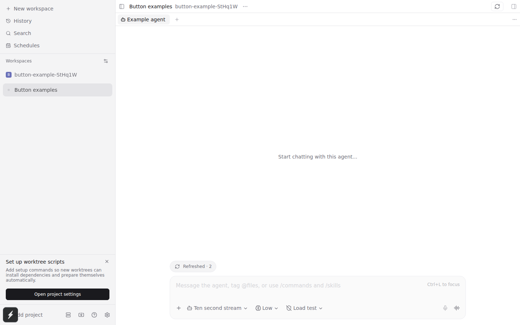Click Open project settings button

point(58,294)
